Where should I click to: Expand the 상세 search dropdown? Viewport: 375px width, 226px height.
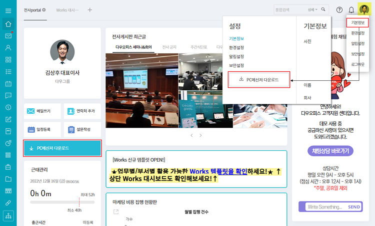click(x=313, y=9)
